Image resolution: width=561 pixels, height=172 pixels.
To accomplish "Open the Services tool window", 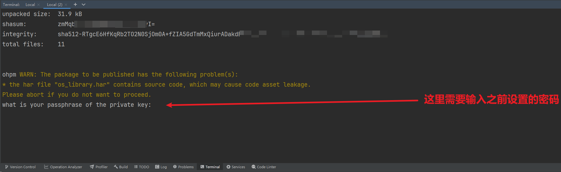I will click(x=236, y=167).
